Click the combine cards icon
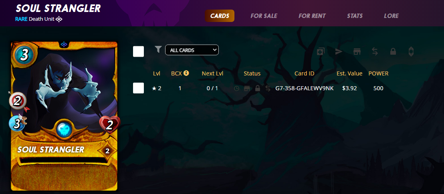This screenshot has width=444, height=194. (x=321, y=51)
